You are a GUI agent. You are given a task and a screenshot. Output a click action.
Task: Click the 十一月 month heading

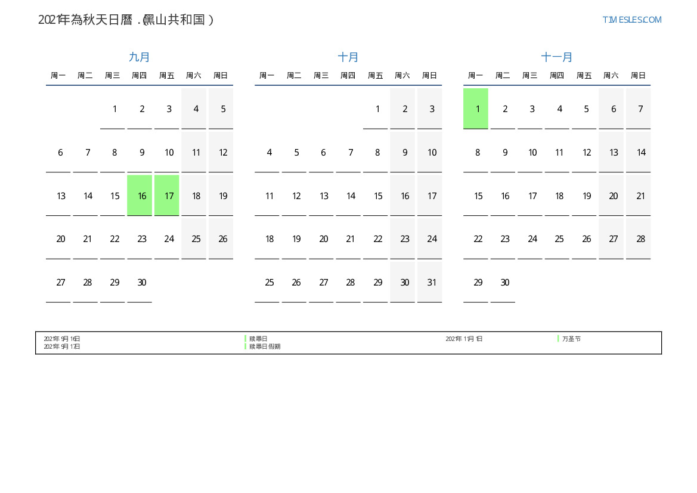[557, 57]
